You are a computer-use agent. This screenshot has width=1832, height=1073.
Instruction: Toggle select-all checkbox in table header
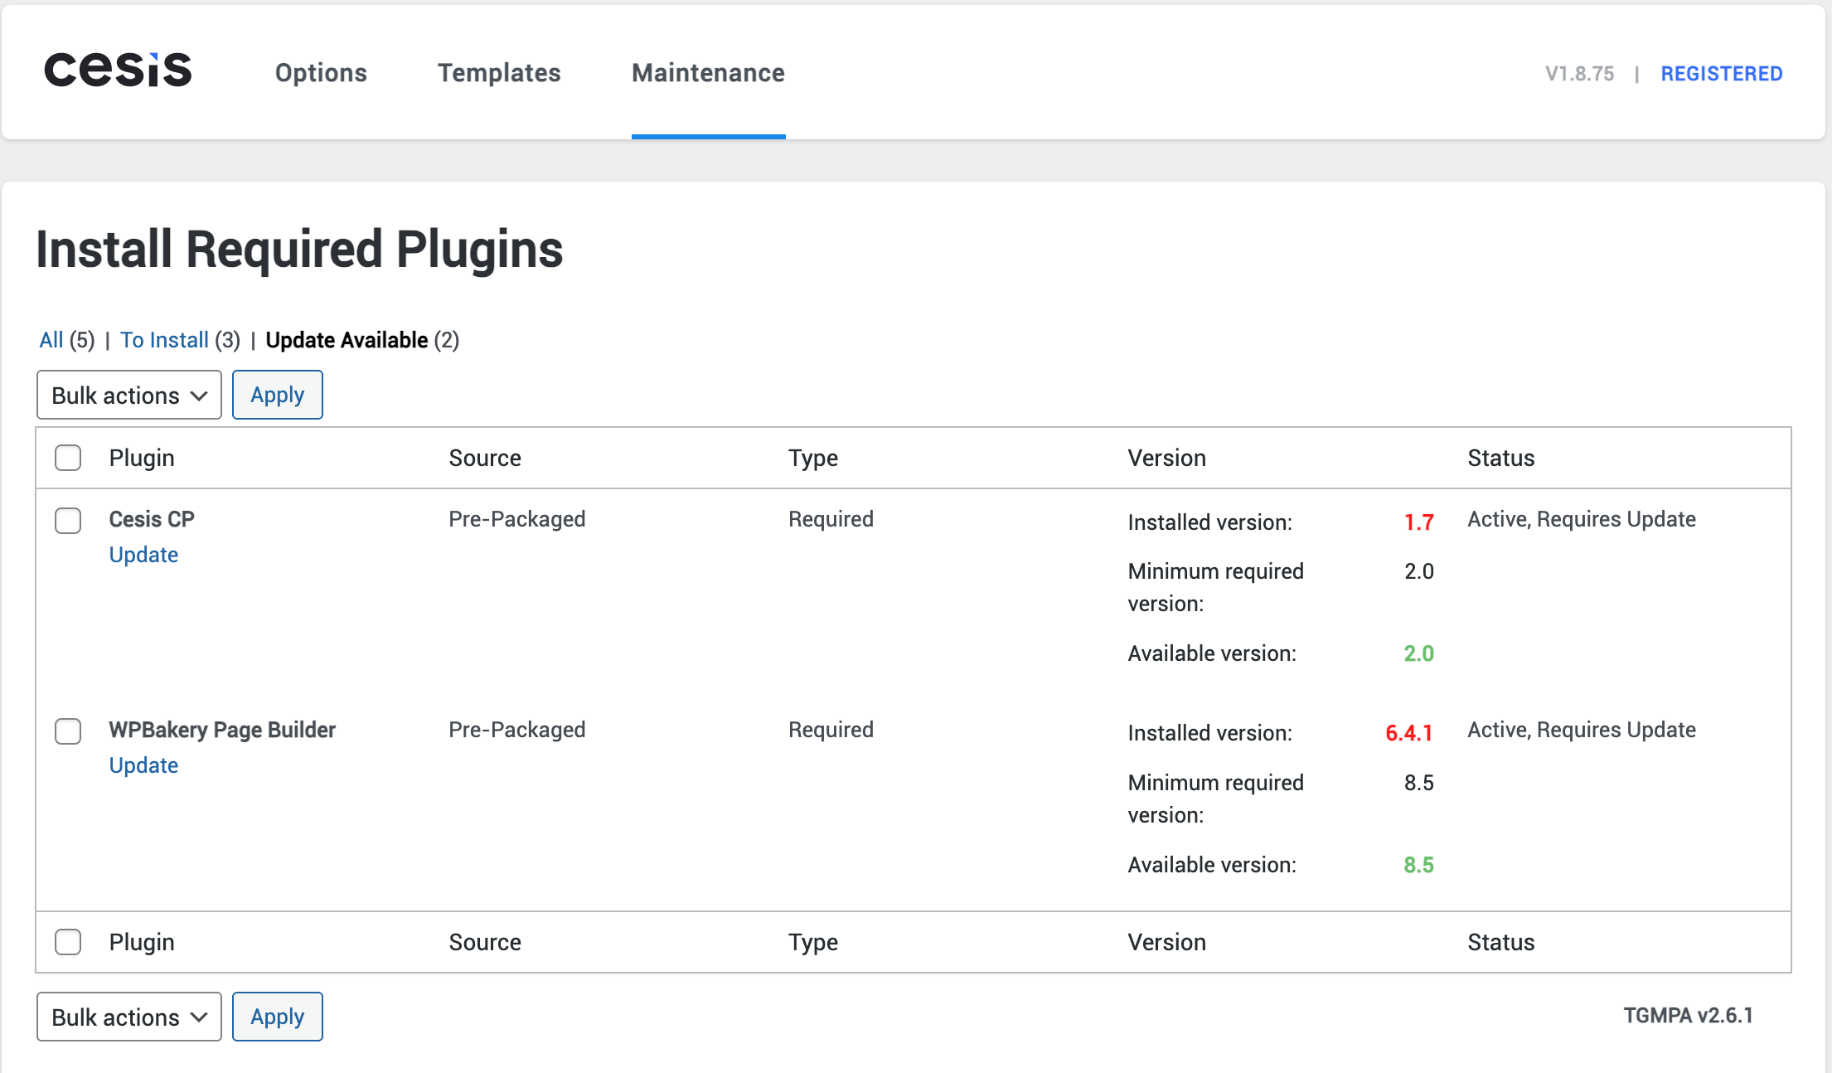tap(68, 458)
